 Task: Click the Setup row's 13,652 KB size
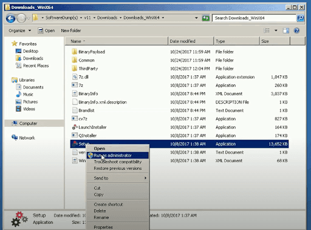click(x=278, y=144)
